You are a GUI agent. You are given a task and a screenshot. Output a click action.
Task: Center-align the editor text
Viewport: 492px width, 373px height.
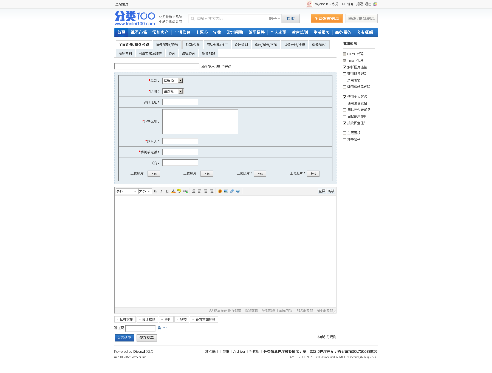click(206, 191)
